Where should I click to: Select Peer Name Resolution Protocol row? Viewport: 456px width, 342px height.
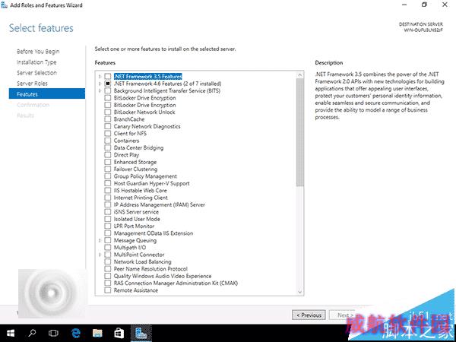click(150, 269)
